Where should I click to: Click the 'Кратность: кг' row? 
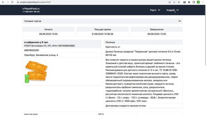pyautogui.click(x=143, y=47)
